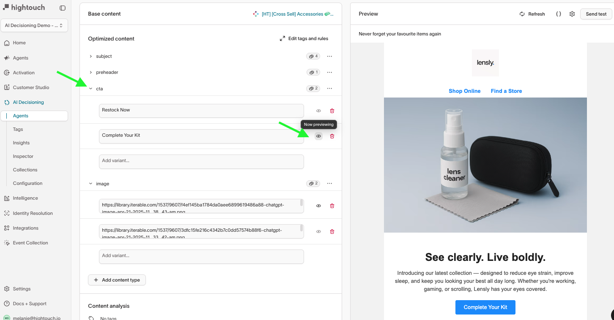Open Identity Resolution from the sidebar
614x320 pixels.
33,213
